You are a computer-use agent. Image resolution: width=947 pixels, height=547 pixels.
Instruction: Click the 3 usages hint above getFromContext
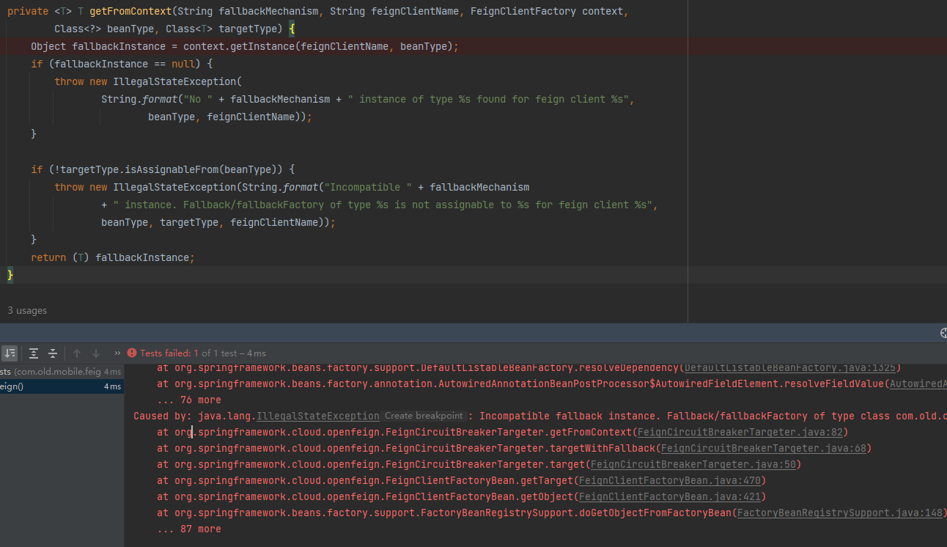(27, 310)
